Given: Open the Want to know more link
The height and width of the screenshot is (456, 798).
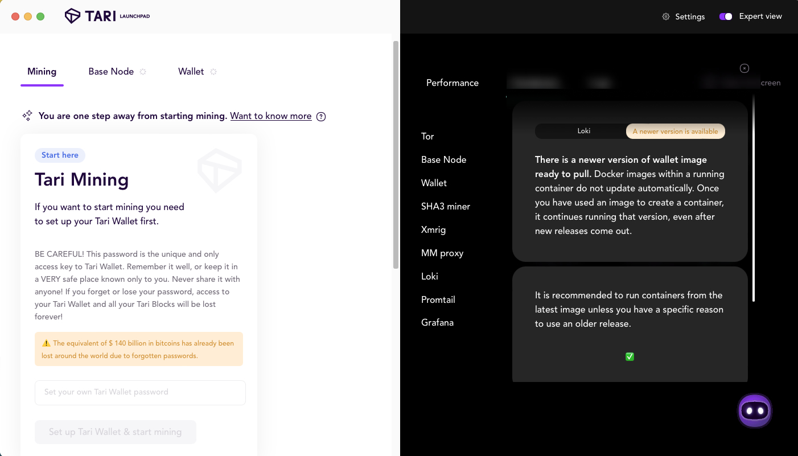Looking at the screenshot, I should tap(270, 116).
